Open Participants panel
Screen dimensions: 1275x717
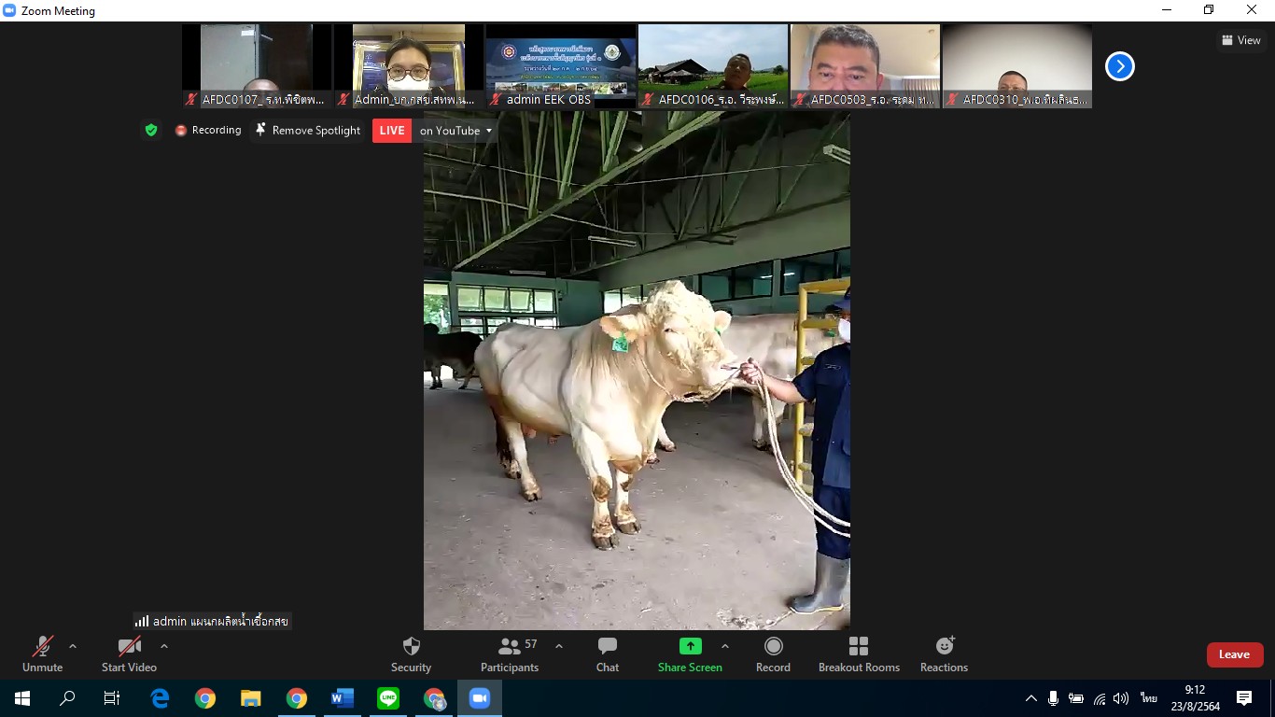(510, 654)
